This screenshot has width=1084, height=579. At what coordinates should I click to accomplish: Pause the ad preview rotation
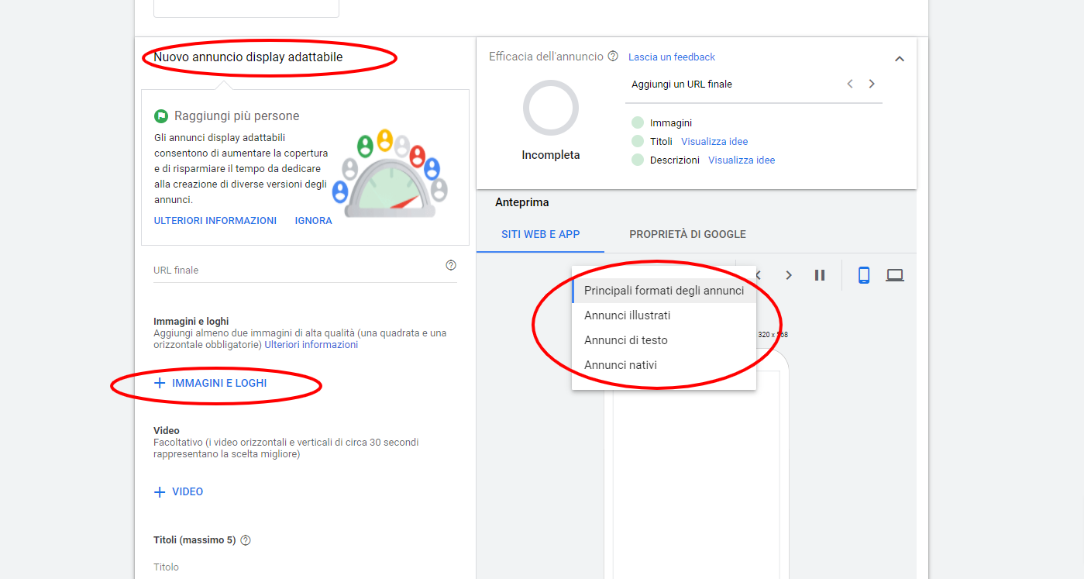(x=819, y=274)
